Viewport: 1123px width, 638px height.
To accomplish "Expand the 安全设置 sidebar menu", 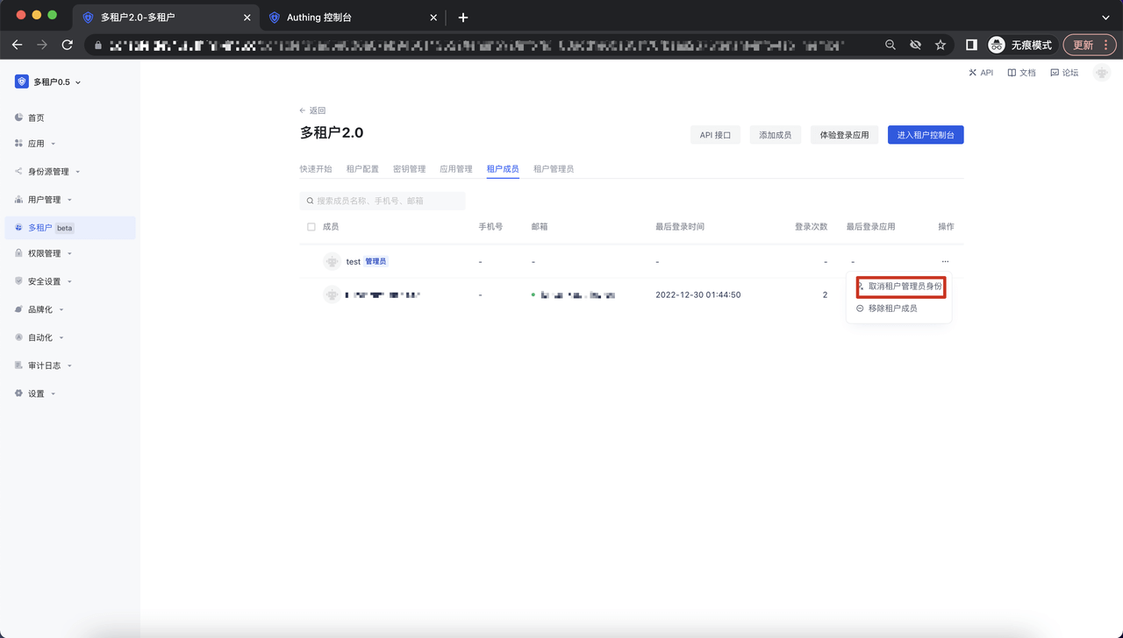I will [x=44, y=281].
